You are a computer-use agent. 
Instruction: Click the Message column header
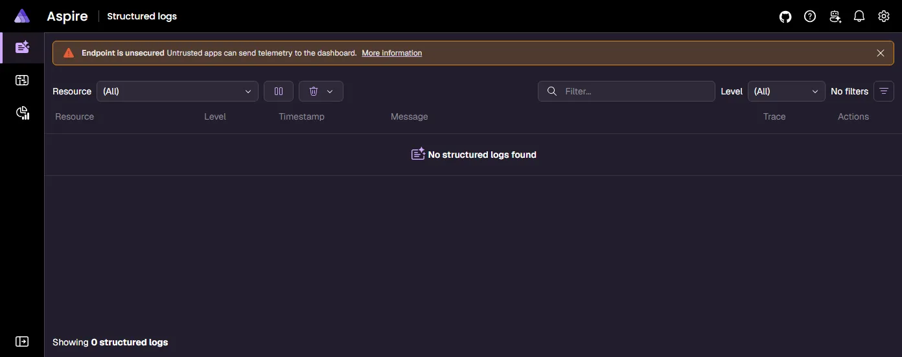click(410, 116)
